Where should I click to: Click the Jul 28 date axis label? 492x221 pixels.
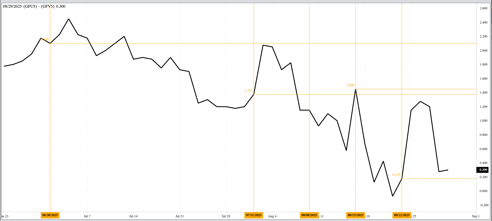pyautogui.click(x=226, y=216)
